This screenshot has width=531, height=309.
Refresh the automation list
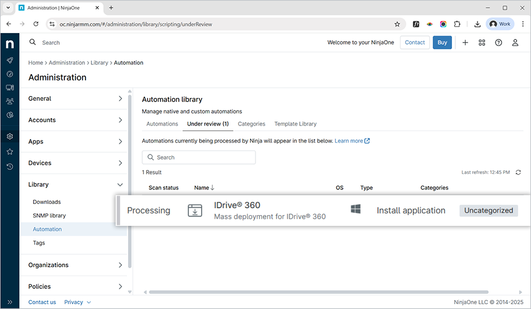click(518, 172)
